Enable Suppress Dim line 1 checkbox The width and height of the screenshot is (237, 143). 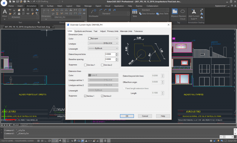(x=86, y=65)
